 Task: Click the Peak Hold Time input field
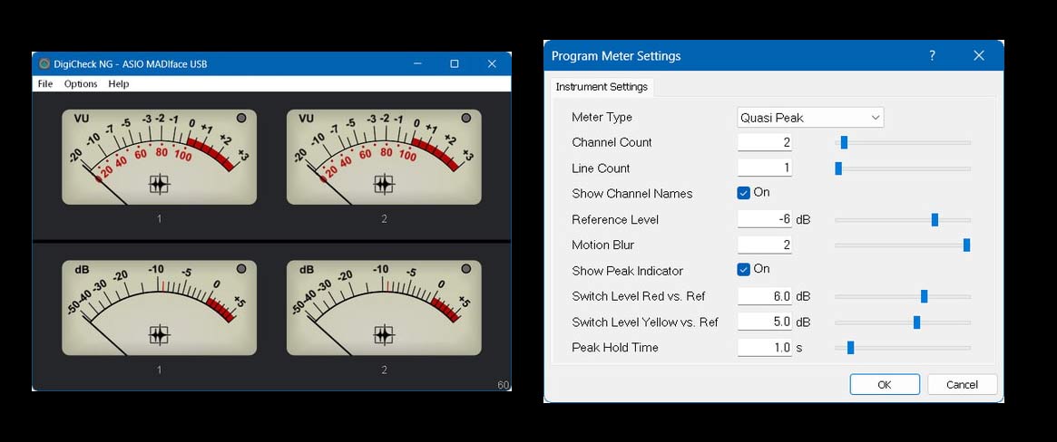coord(764,348)
